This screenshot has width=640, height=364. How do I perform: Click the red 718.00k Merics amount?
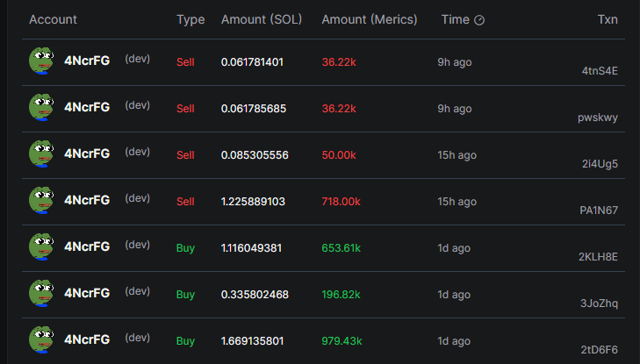[342, 202]
